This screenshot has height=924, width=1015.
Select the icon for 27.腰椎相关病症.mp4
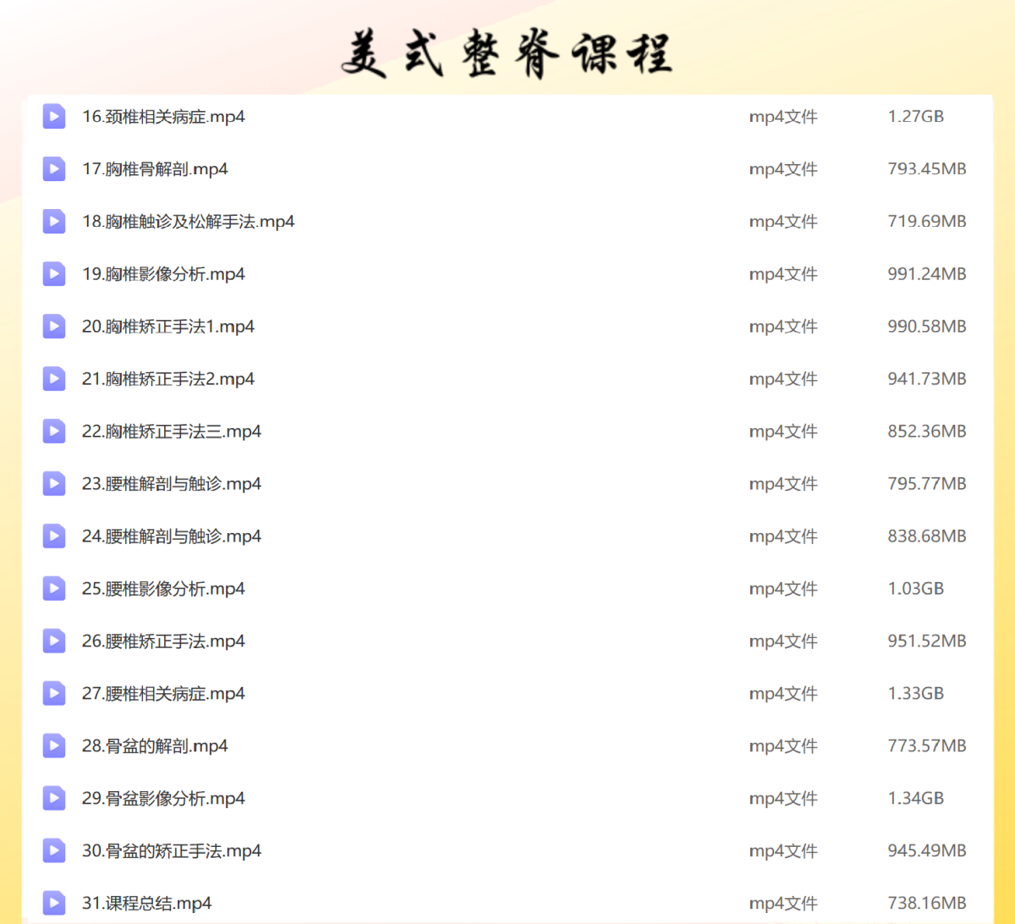coord(54,694)
